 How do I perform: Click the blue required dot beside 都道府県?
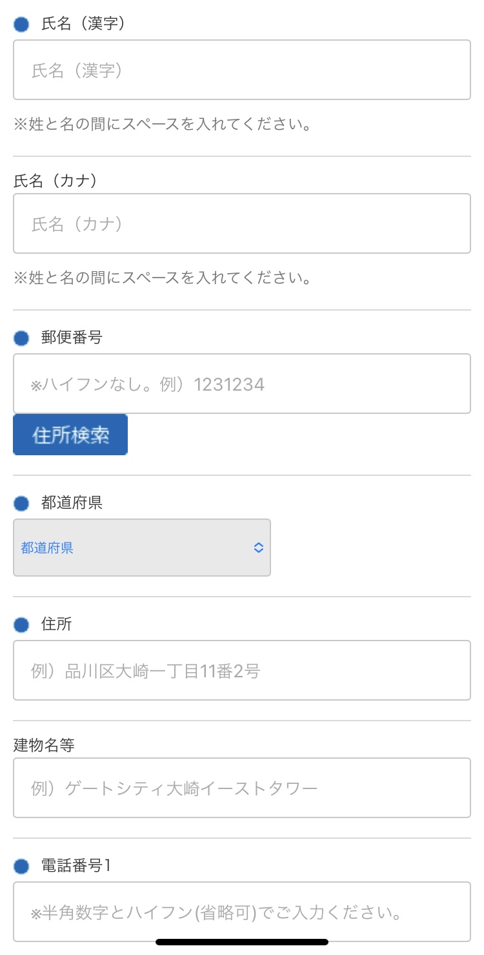(21, 504)
